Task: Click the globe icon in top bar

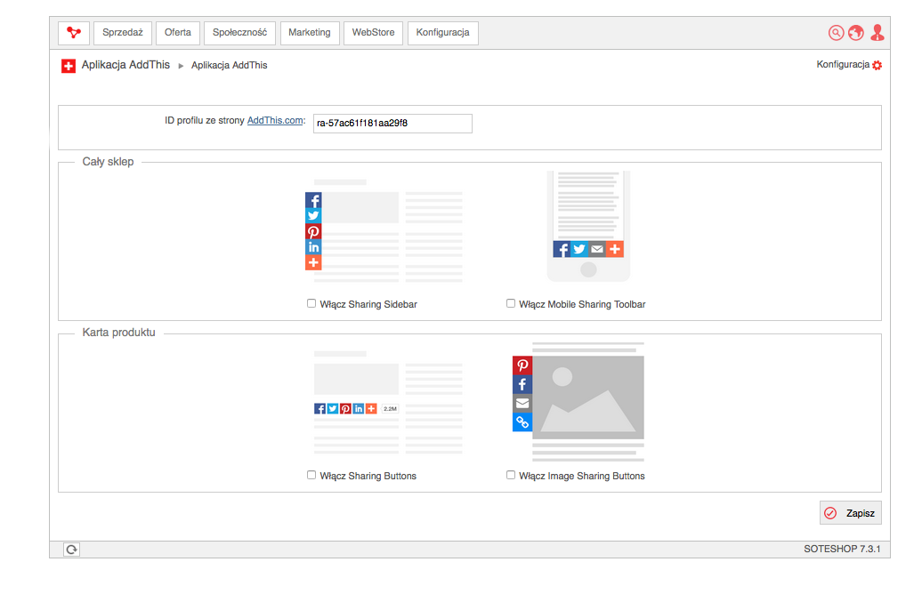Action: point(856,33)
